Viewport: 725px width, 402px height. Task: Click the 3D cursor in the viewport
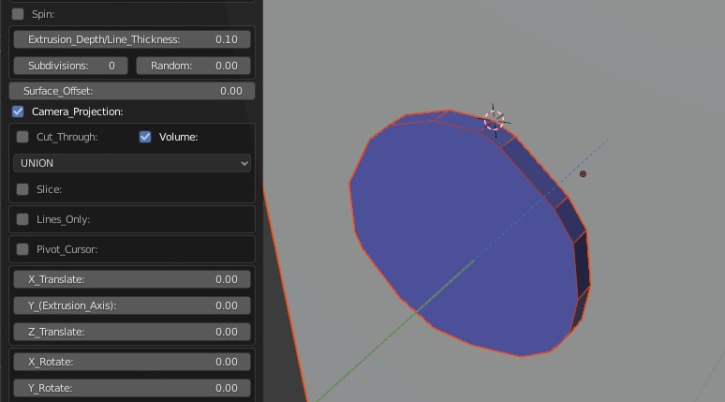495,120
